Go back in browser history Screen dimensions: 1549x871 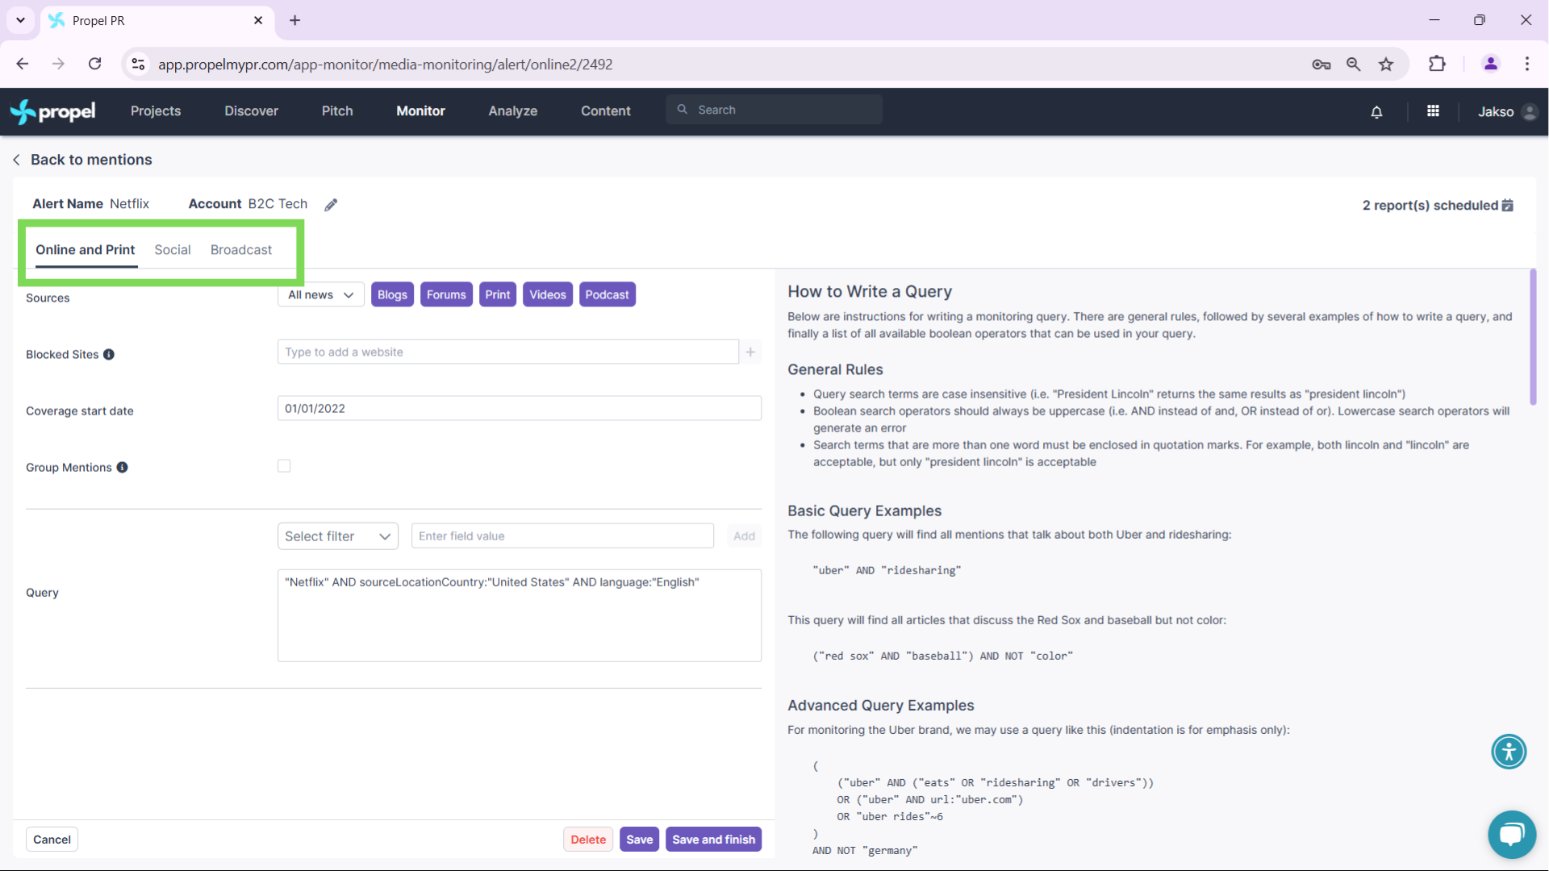tap(23, 64)
